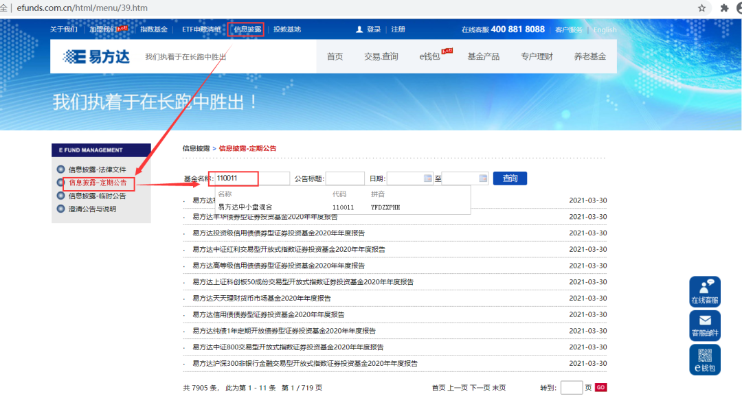Open the 交易·查询 menu
Image resolution: width=742 pixels, height=407 pixels.
(381, 56)
